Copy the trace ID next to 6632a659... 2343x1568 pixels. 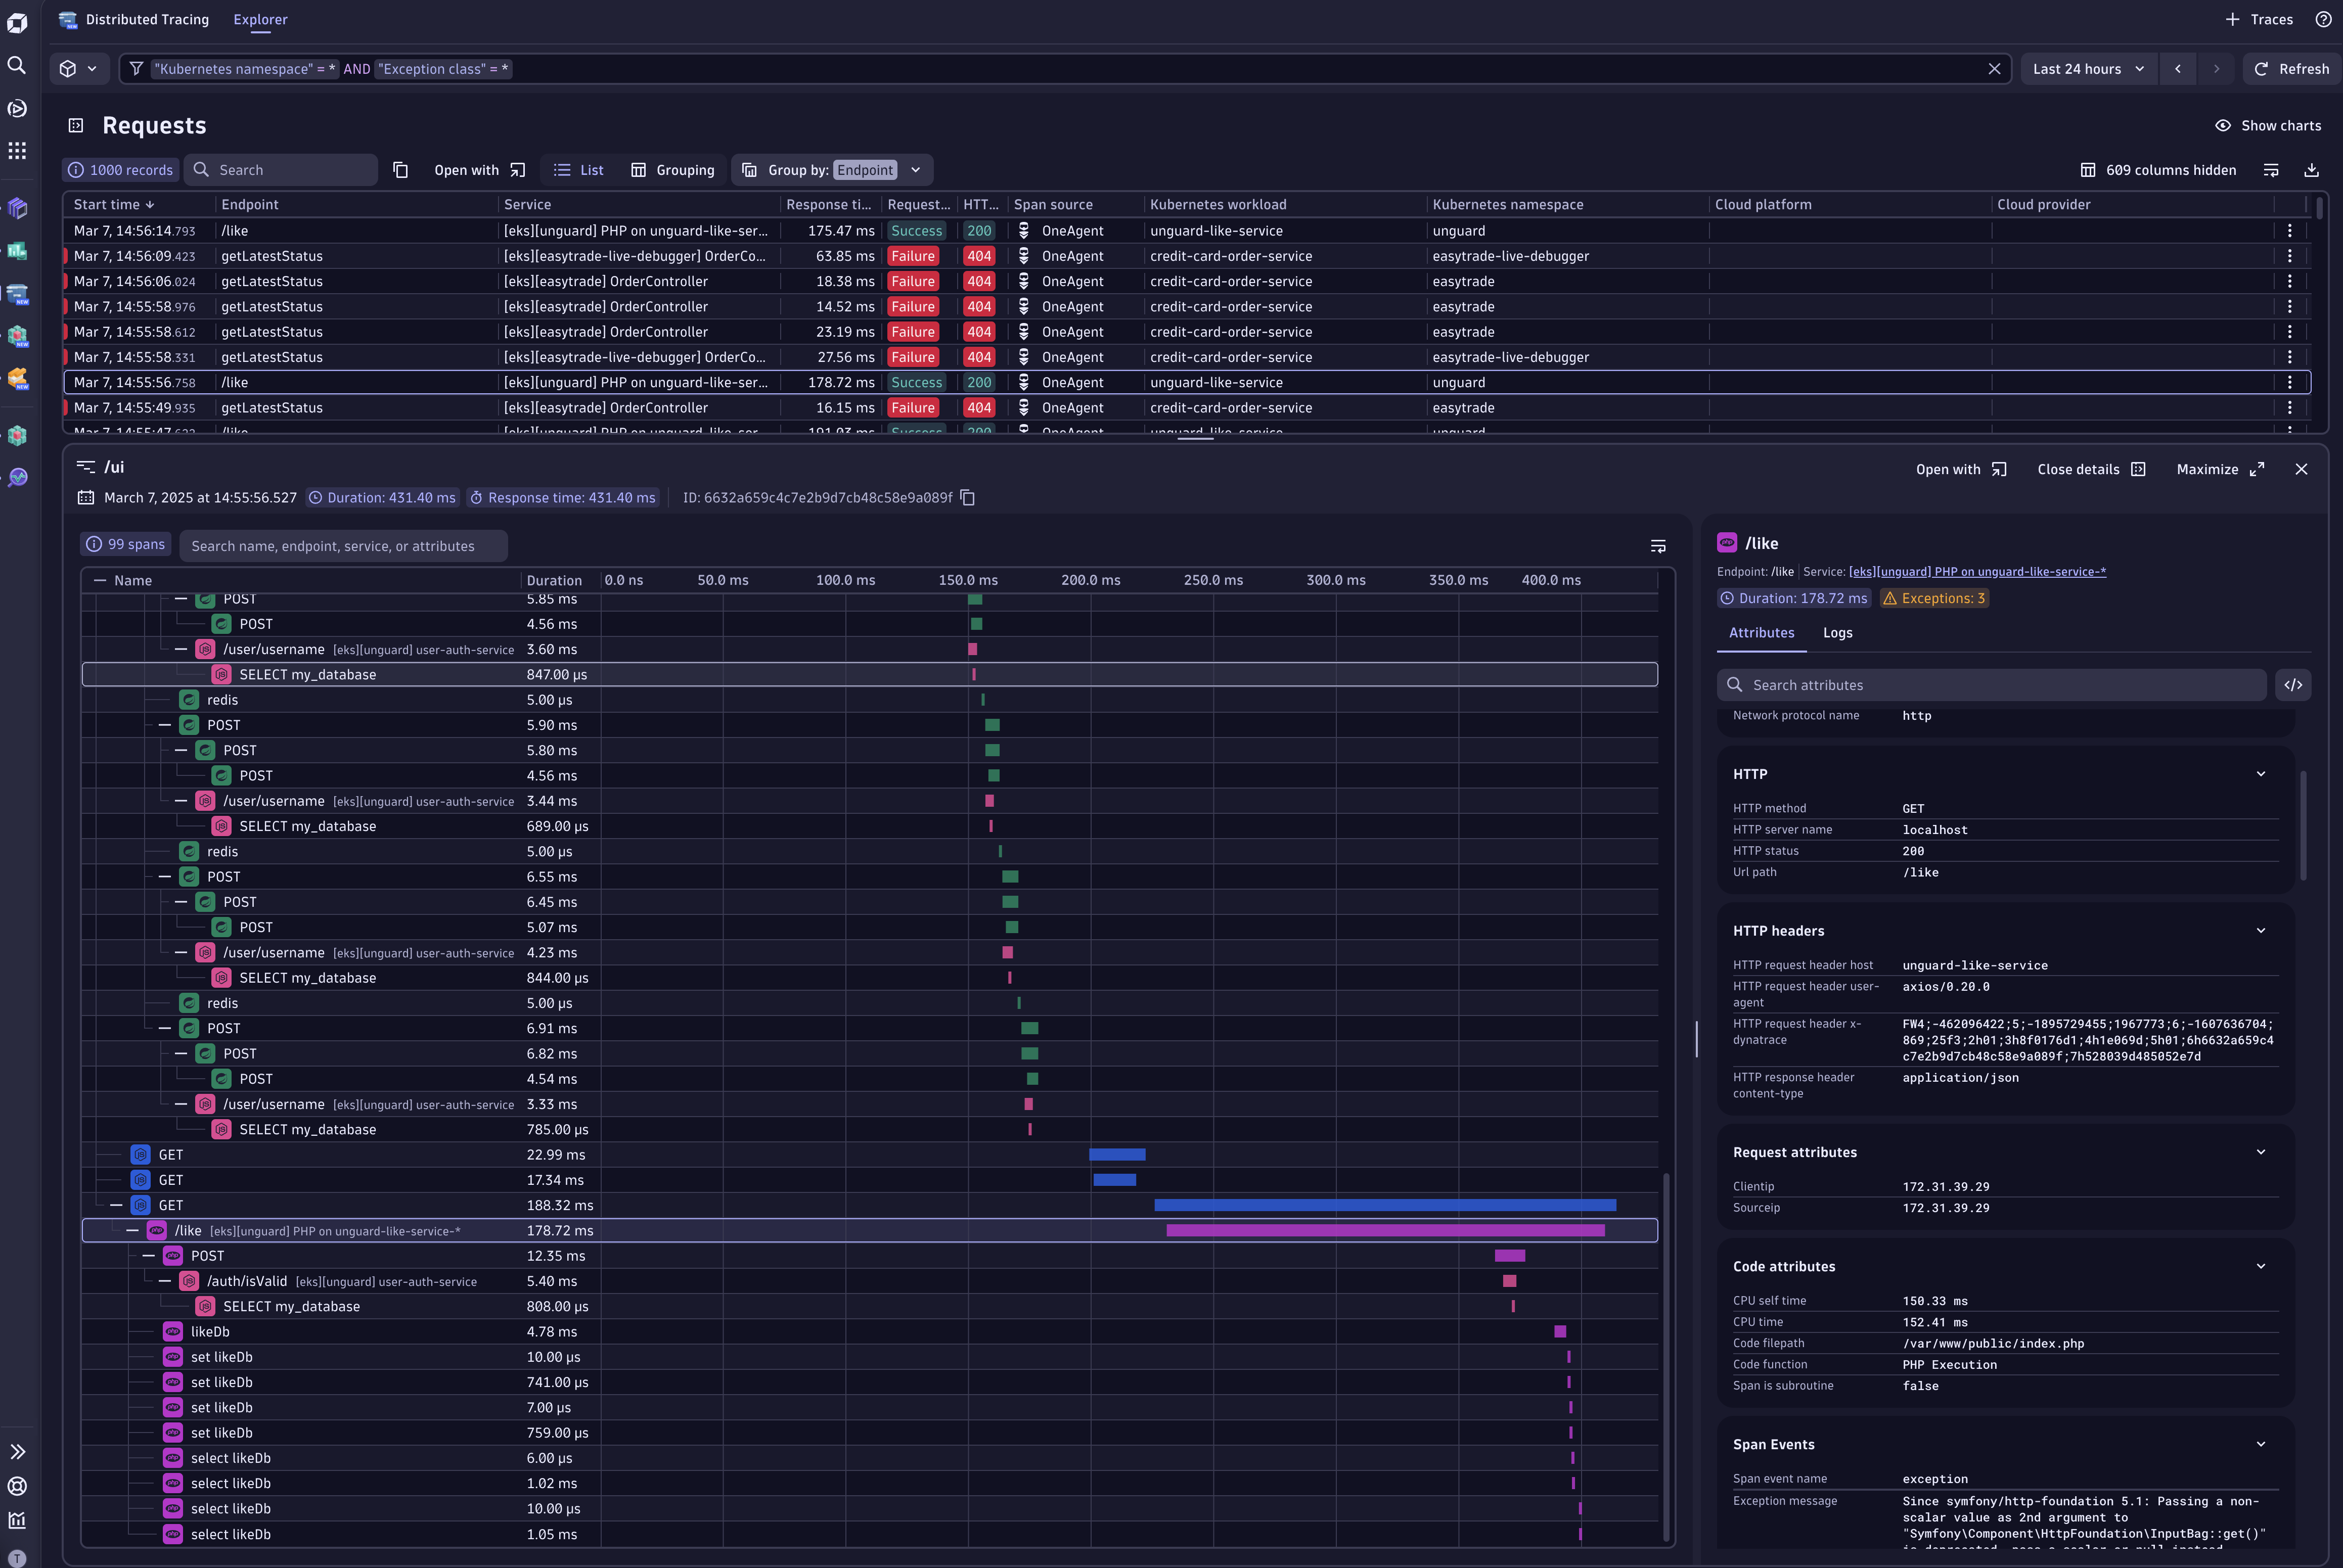[x=967, y=497]
